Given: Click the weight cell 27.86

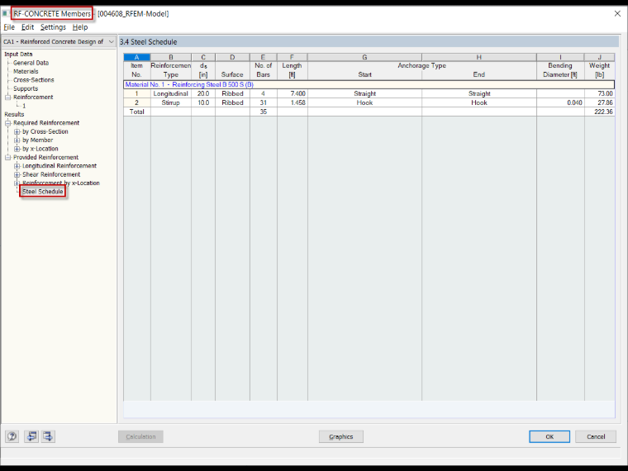Looking at the screenshot, I should pyautogui.click(x=599, y=103).
